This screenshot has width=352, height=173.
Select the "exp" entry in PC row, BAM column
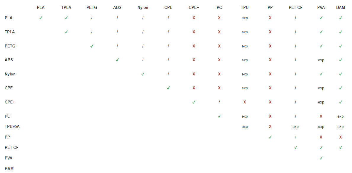340,116
